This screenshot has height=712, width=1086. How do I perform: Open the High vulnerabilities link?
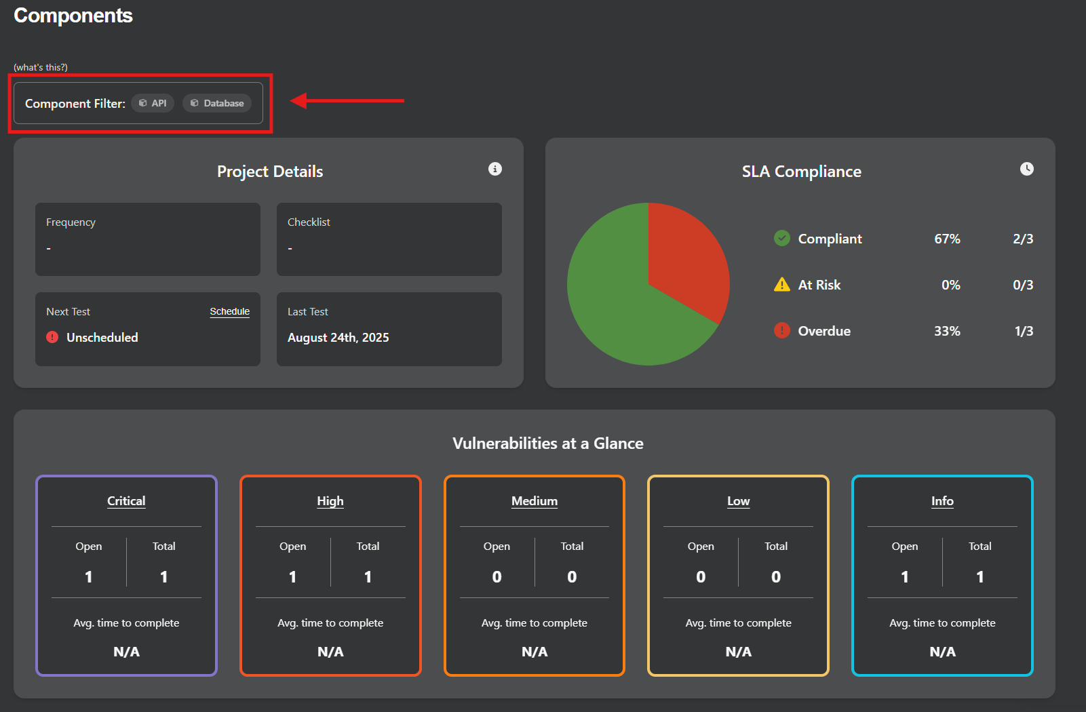click(330, 501)
